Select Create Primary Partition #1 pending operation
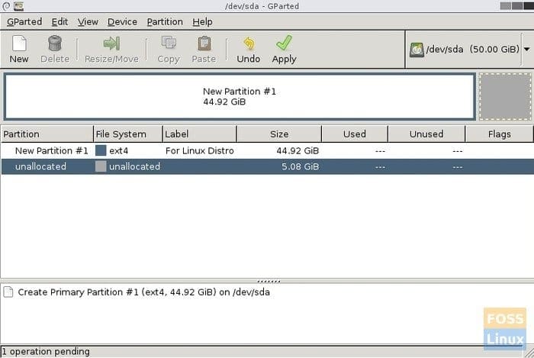Screen dimensions: 534x358 click(143, 292)
